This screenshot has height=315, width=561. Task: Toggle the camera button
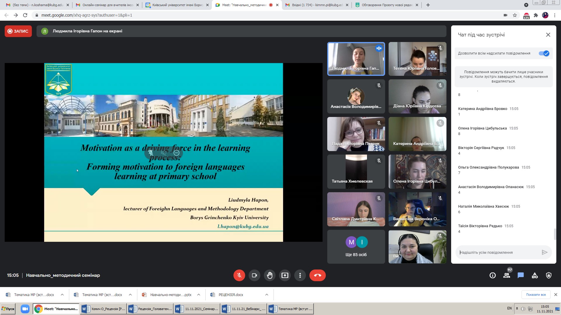pyautogui.click(x=254, y=275)
